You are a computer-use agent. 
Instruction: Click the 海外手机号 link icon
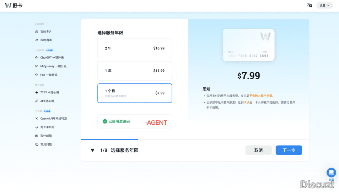click(x=37, y=127)
